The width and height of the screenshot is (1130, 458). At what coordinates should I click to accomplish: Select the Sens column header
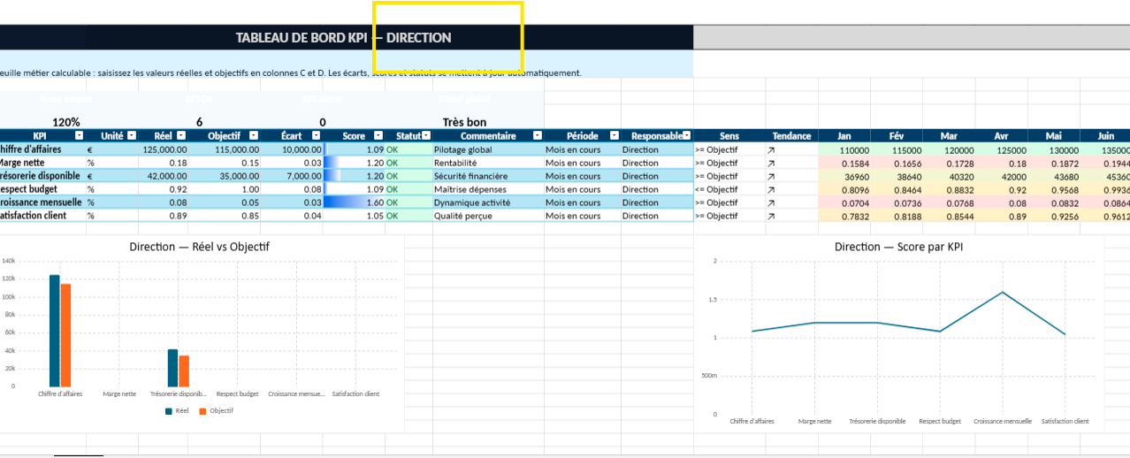[x=729, y=136]
